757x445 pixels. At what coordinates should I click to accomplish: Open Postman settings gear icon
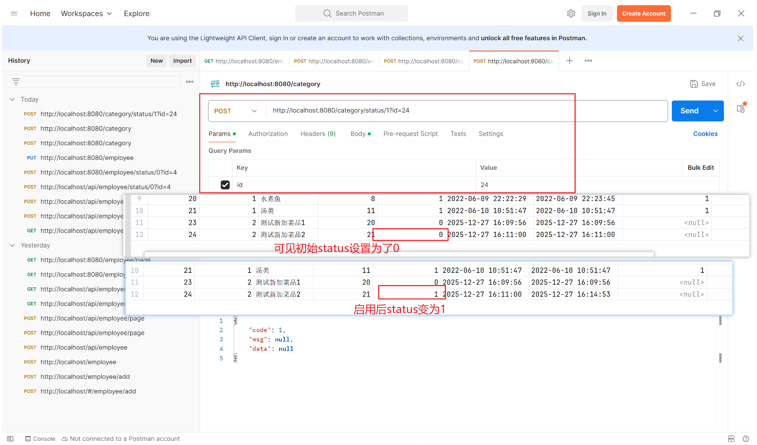tap(571, 14)
